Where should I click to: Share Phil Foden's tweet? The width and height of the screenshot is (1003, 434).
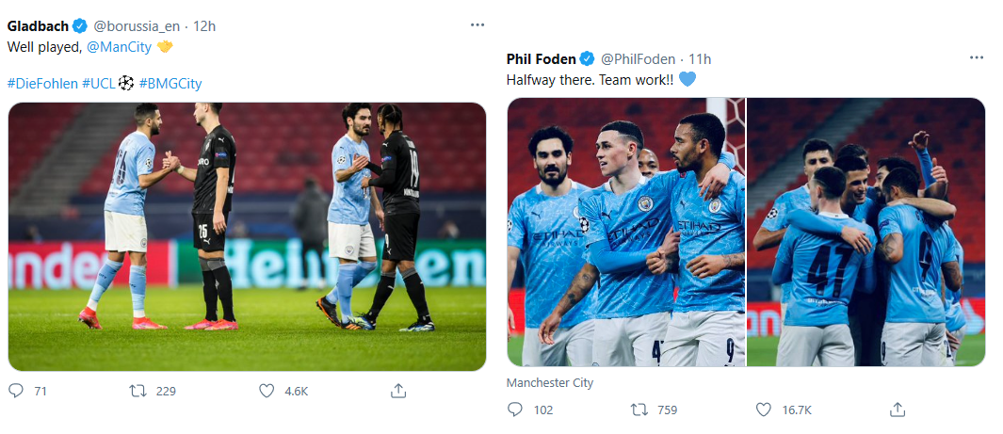click(898, 410)
